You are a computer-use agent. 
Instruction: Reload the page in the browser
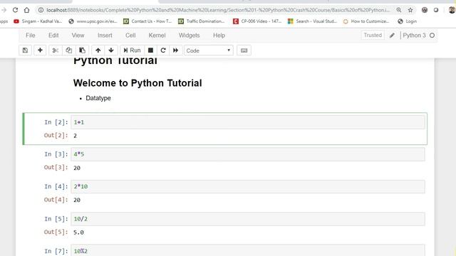point(15,10)
